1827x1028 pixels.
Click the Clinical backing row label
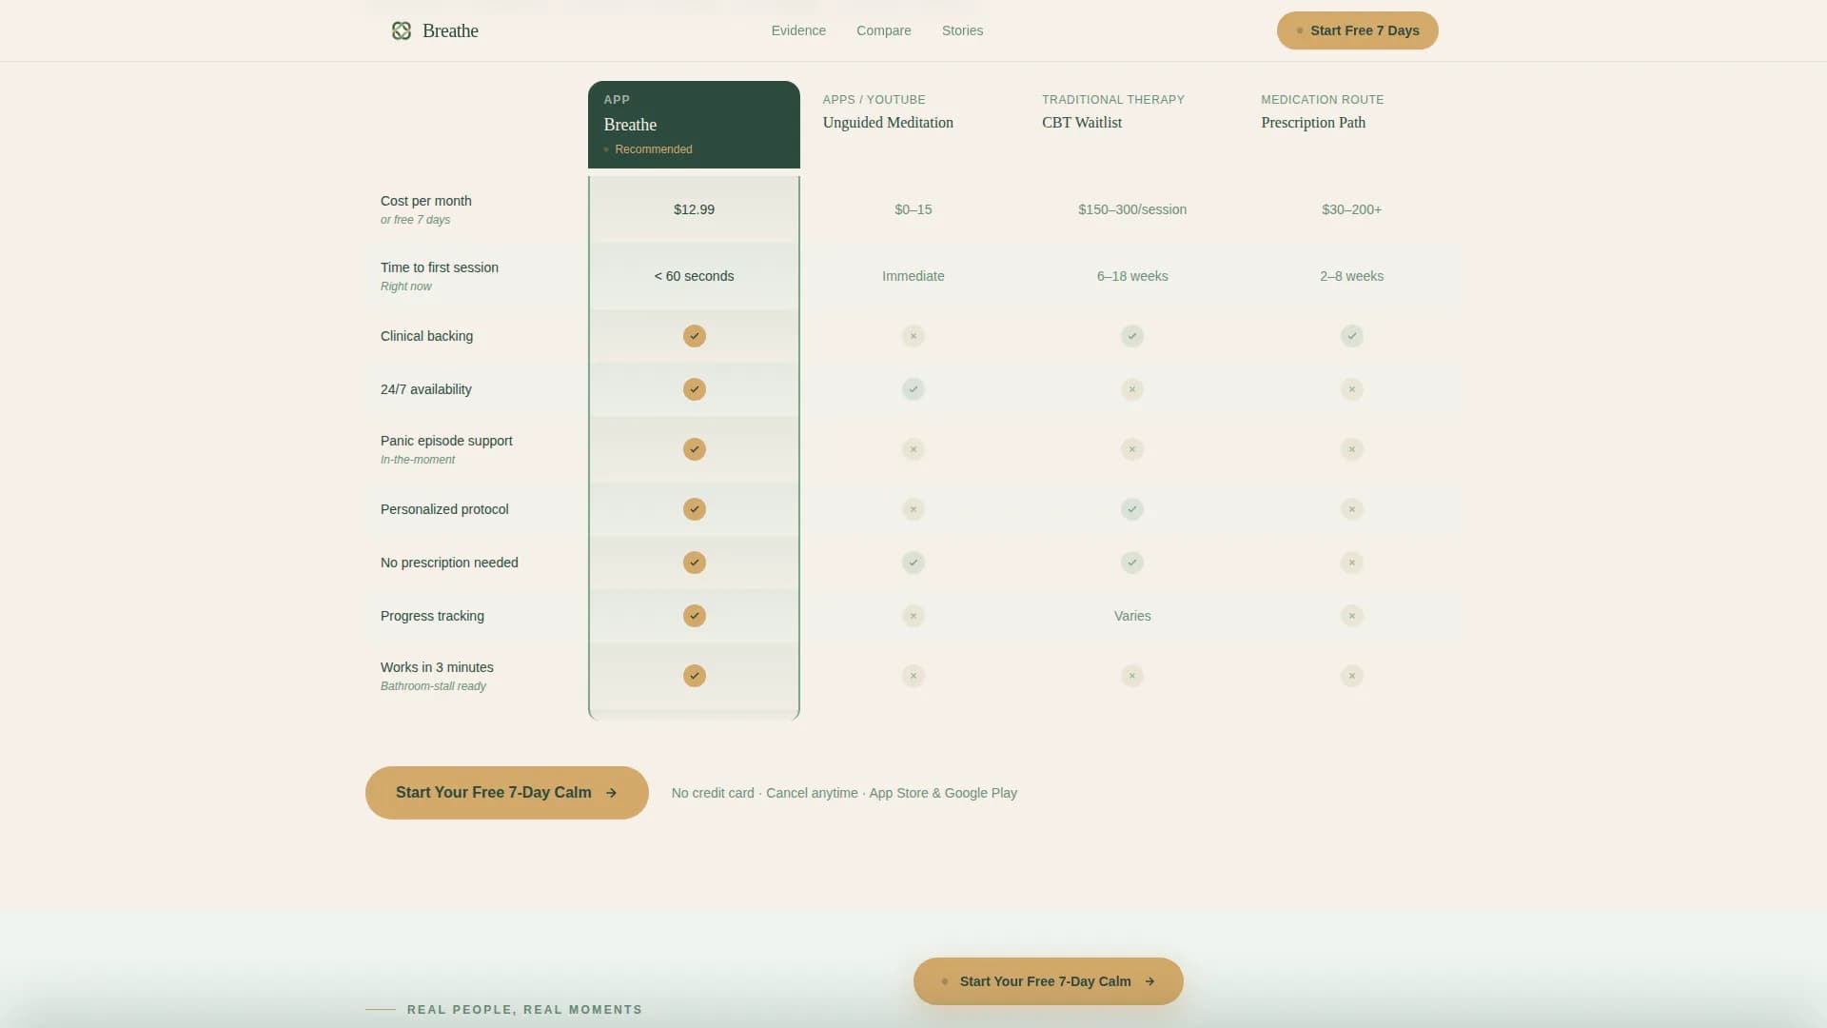pyautogui.click(x=426, y=336)
